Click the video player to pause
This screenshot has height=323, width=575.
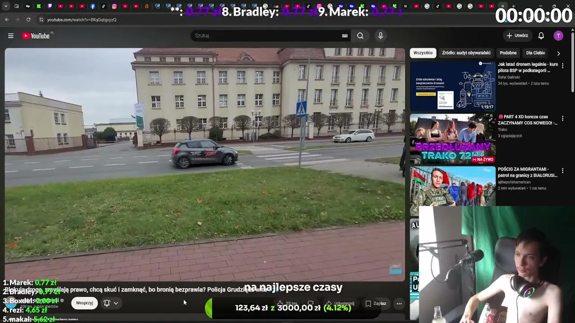(x=205, y=165)
